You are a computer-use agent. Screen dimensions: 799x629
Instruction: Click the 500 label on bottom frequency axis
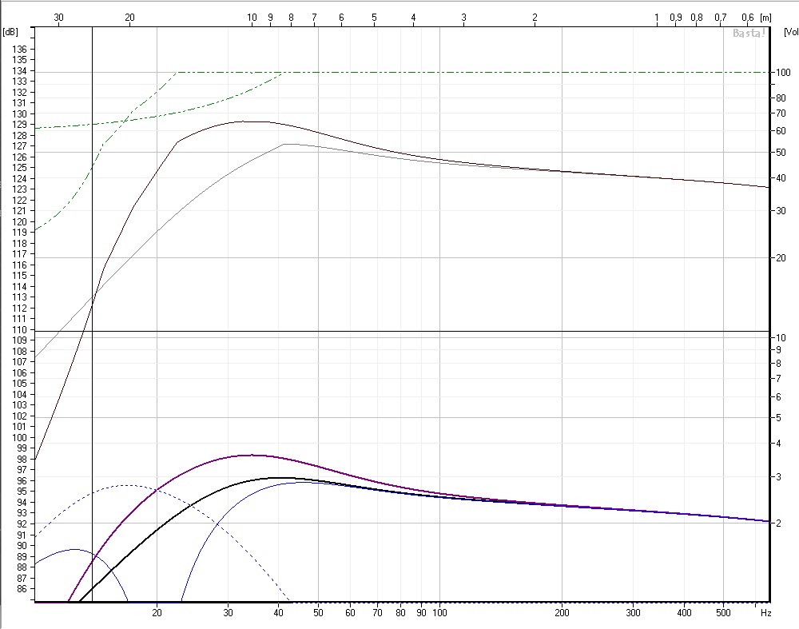pos(722,613)
